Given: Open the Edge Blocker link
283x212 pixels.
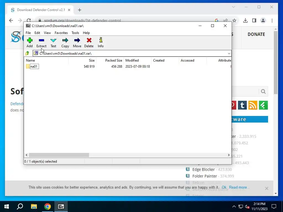Looking at the screenshot, I should coord(204,169).
